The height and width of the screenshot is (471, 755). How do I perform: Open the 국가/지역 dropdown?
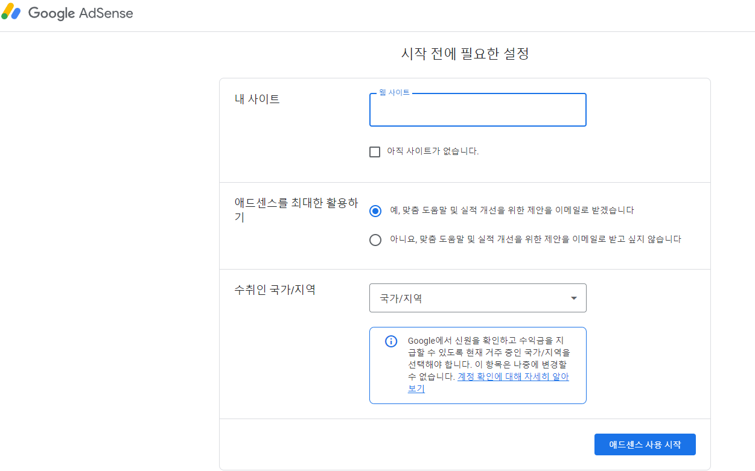(477, 298)
